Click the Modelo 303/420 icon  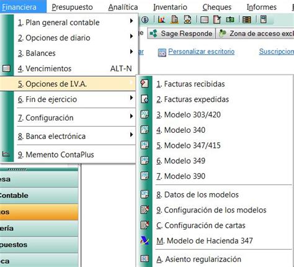point(145,114)
